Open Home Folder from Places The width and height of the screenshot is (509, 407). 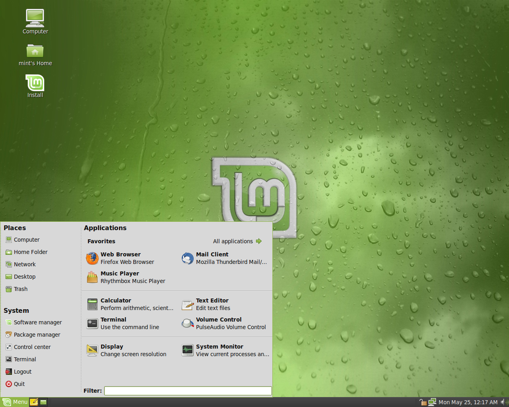pos(27,252)
